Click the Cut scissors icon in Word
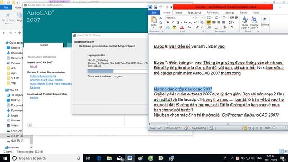Viewport: 288px width, 162px height. [160, 18]
